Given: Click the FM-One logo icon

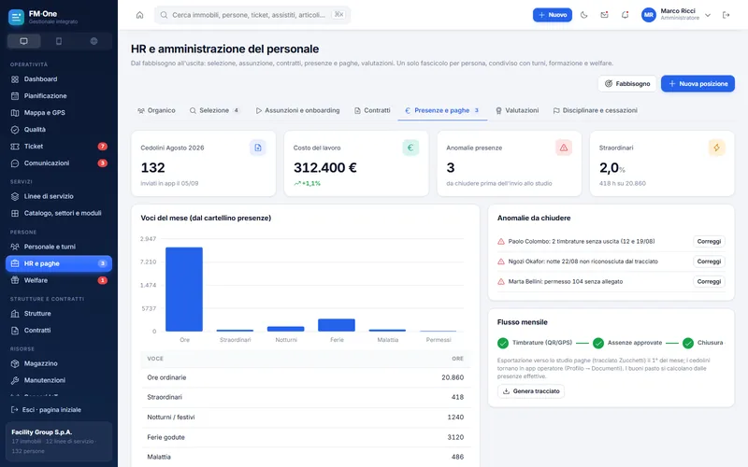Looking at the screenshot, I should (16, 17).
